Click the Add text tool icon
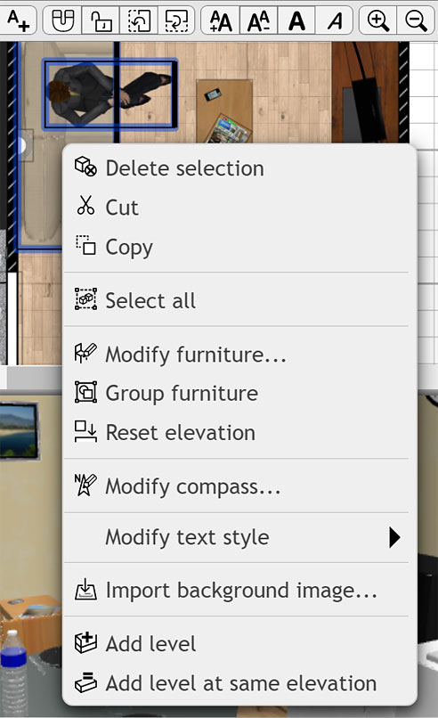The image size is (438, 718). click(x=19, y=20)
